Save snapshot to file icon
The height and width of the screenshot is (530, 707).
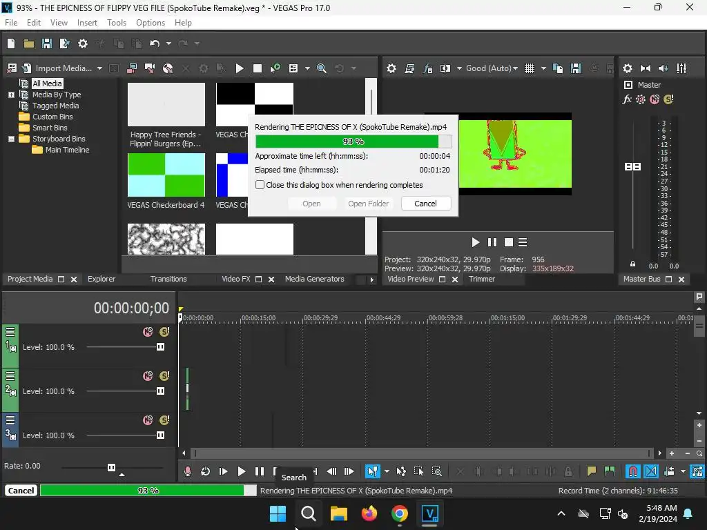tap(576, 68)
